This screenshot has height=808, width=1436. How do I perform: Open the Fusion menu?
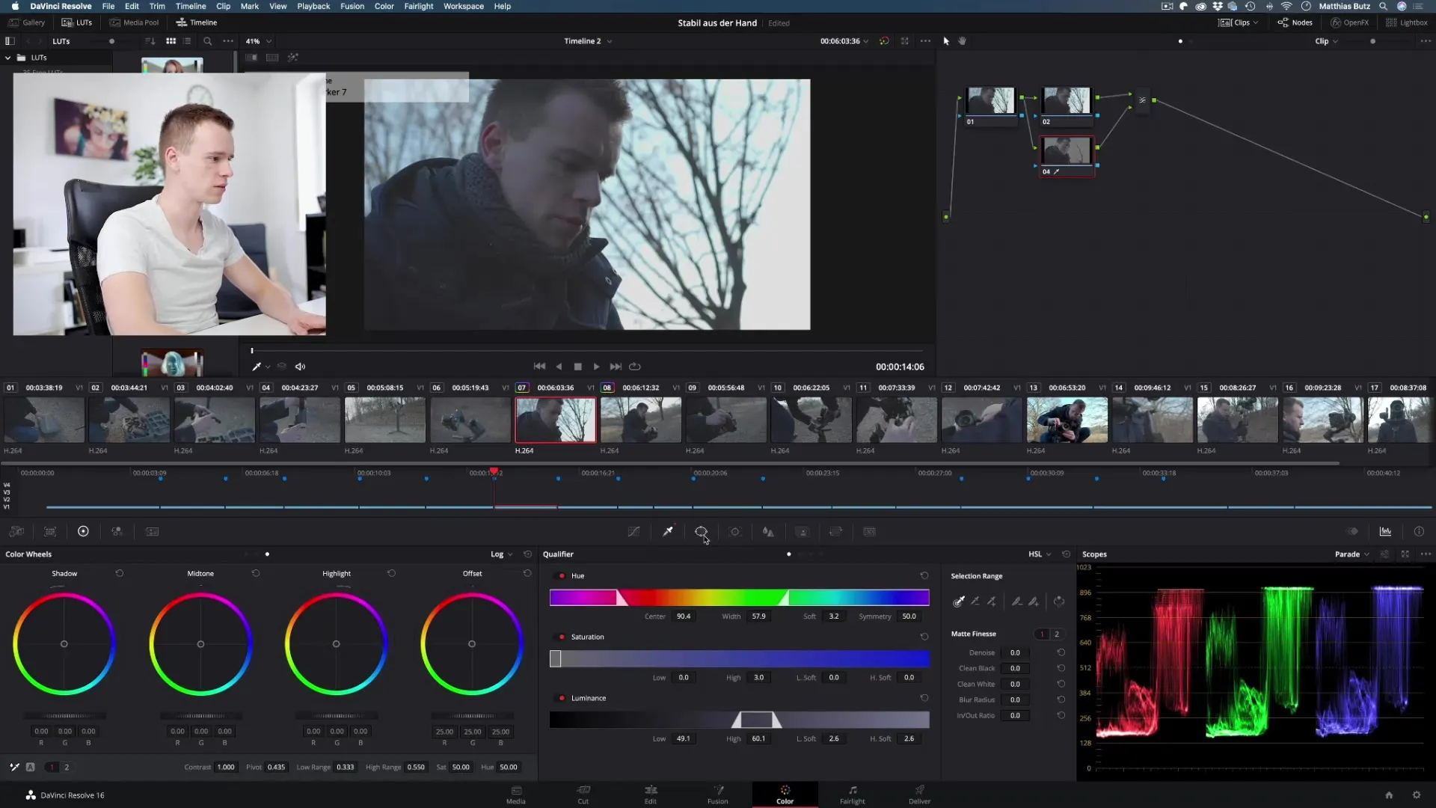pos(352,6)
